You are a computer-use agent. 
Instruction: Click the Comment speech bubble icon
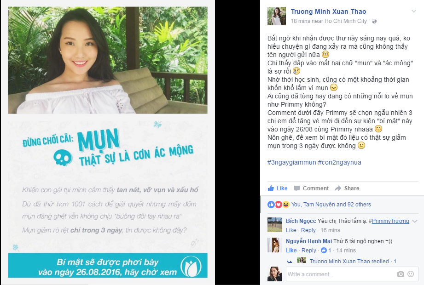[x=297, y=188]
